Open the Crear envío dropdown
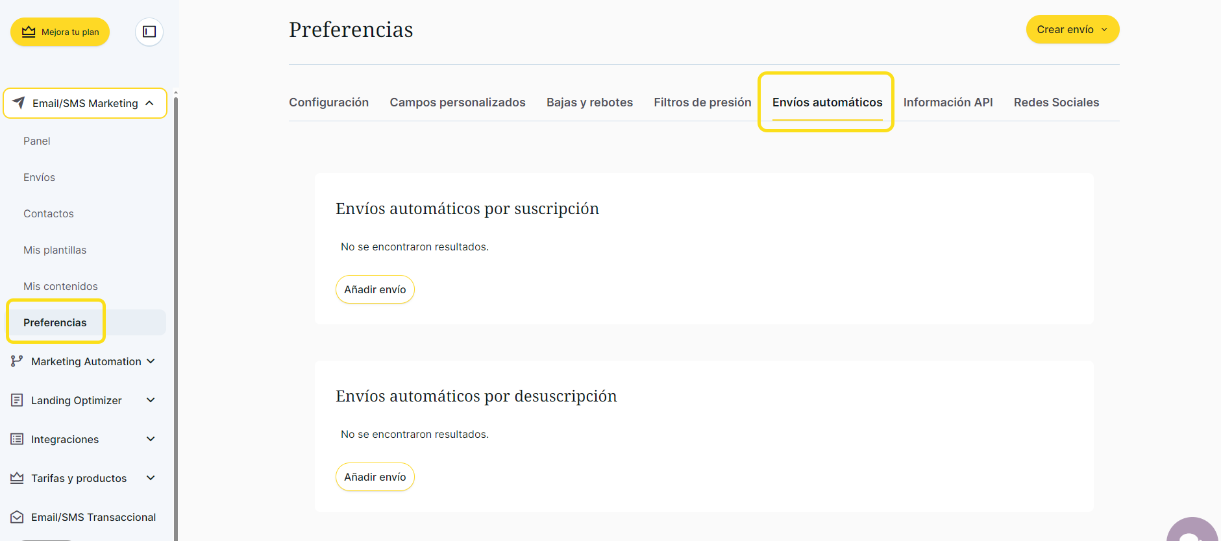The height and width of the screenshot is (541, 1221). 1072,30
